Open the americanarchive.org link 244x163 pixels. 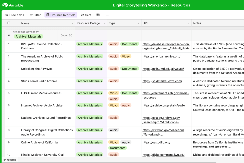[161, 56]
